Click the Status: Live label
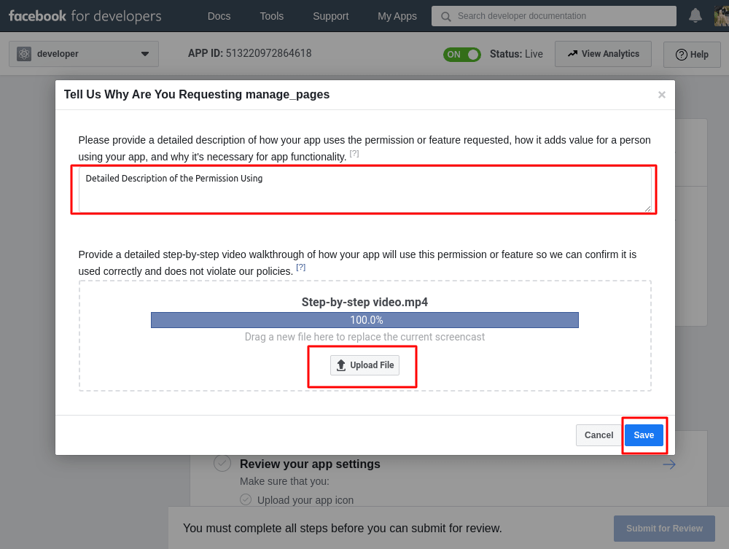The image size is (729, 549). [x=516, y=55]
